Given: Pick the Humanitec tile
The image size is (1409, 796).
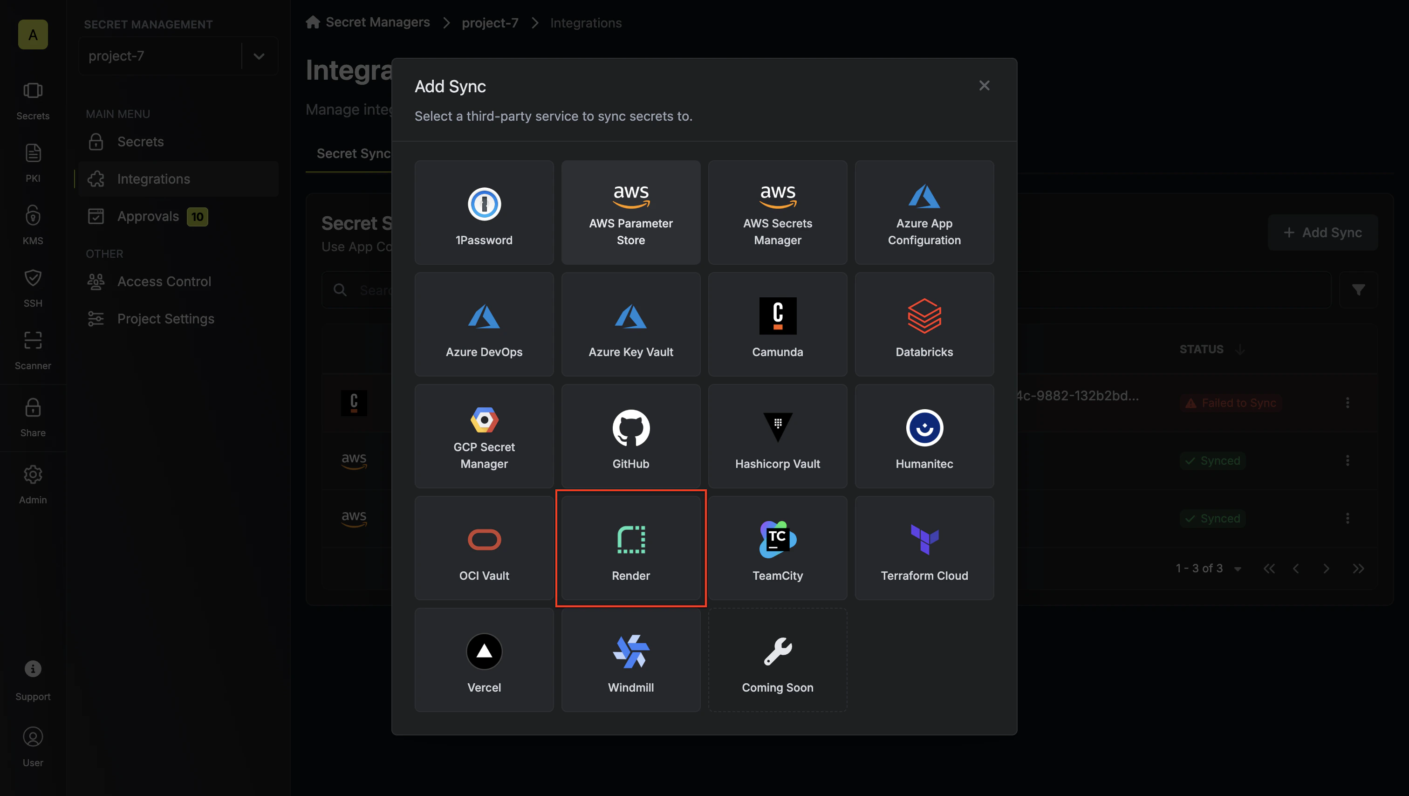Looking at the screenshot, I should coord(924,436).
